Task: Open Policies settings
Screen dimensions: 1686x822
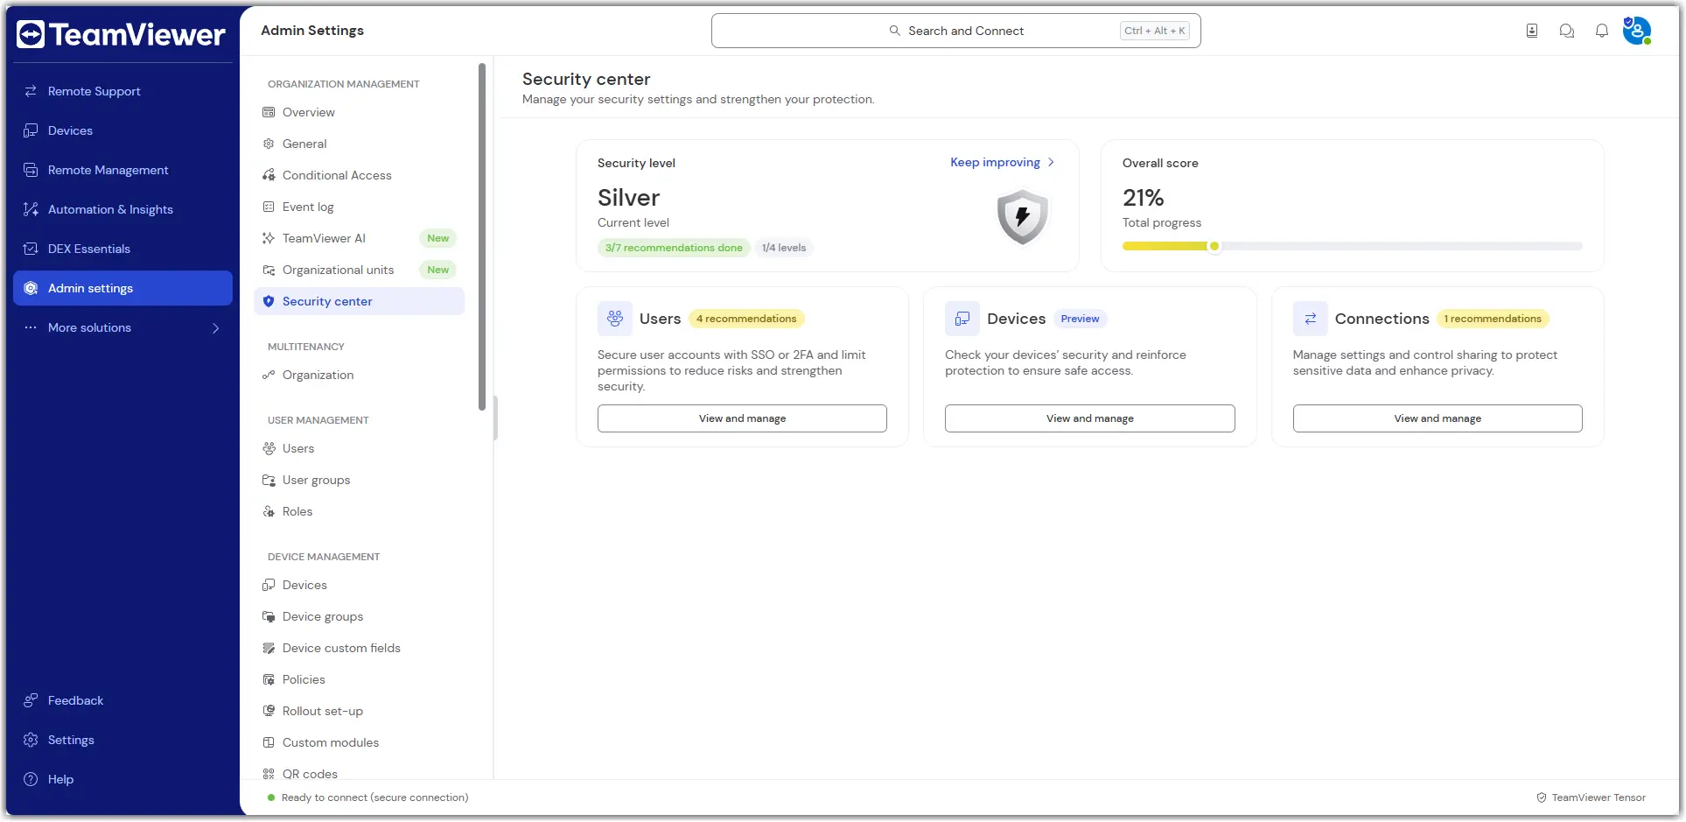Action: click(359, 679)
